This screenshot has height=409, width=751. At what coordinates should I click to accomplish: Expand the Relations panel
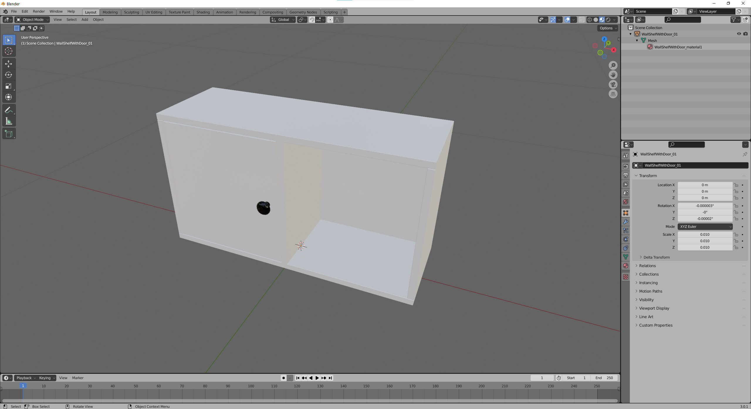tap(647, 266)
